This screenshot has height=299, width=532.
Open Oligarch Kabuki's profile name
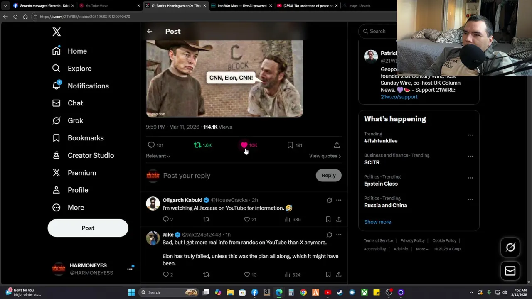[x=182, y=200]
